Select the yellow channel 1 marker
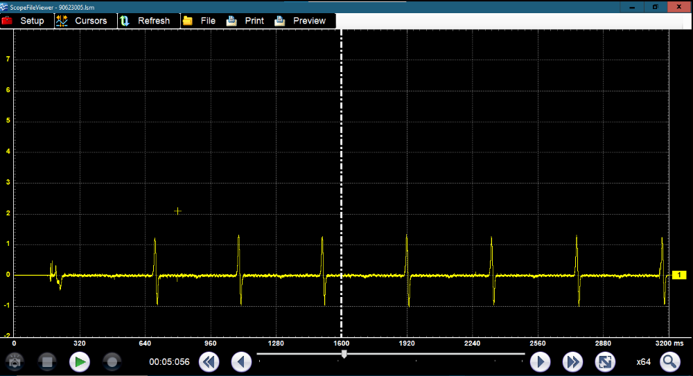The image size is (693, 376). pyautogui.click(x=679, y=275)
